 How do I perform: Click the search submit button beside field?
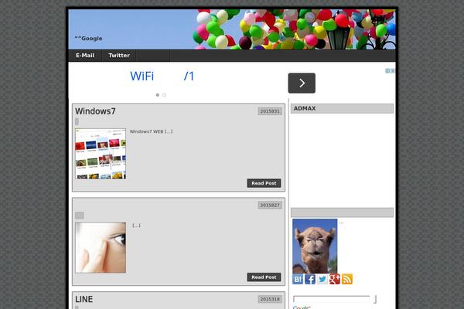click(x=375, y=299)
